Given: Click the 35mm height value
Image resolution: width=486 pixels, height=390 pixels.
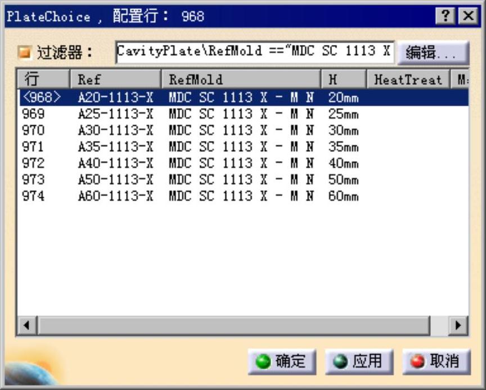Looking at the screenshot, I should tap(344, 147).
